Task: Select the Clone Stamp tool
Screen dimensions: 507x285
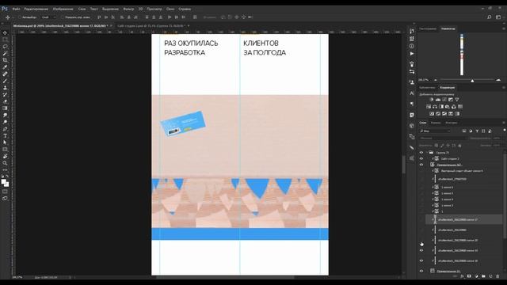Action: pos(5,88)
